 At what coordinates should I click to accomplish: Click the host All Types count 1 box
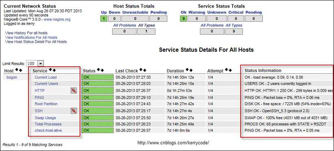pos(146,32)
